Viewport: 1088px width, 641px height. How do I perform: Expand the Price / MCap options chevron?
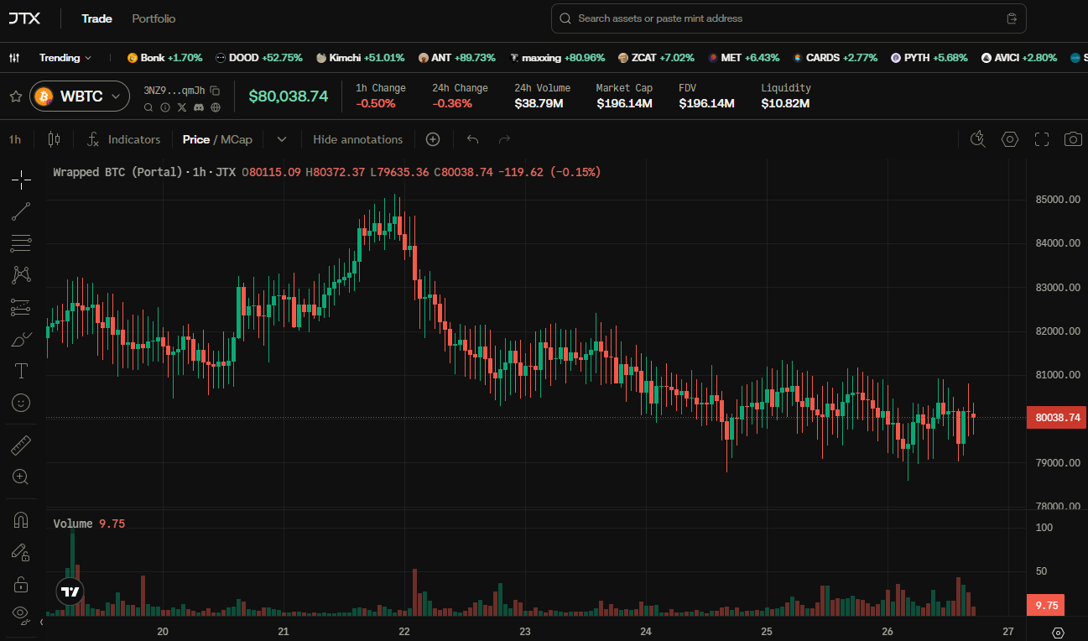(282, 139)
